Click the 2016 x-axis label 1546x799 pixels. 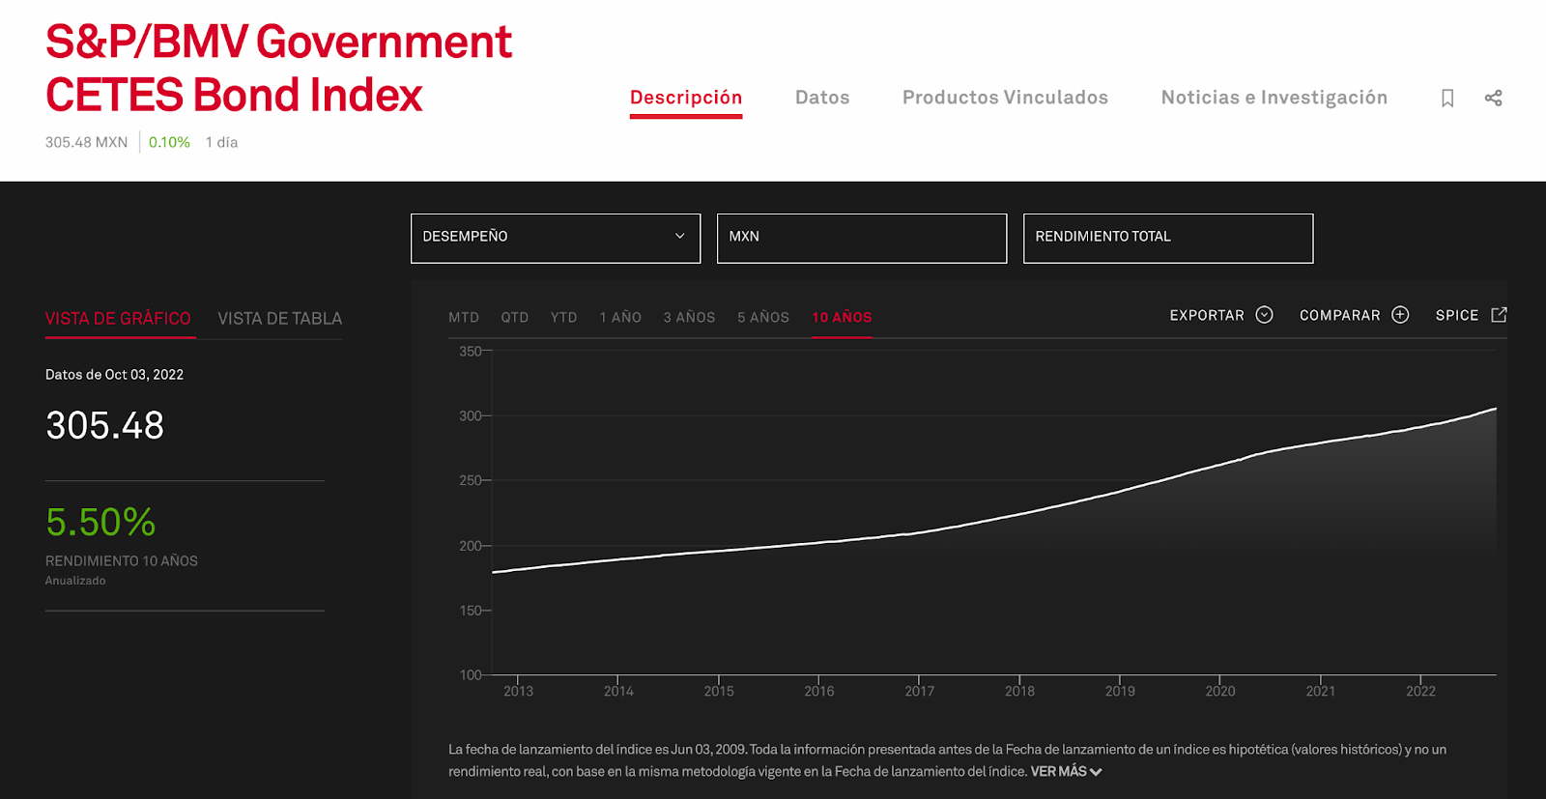pyautogui.click(x=819, y=691)
